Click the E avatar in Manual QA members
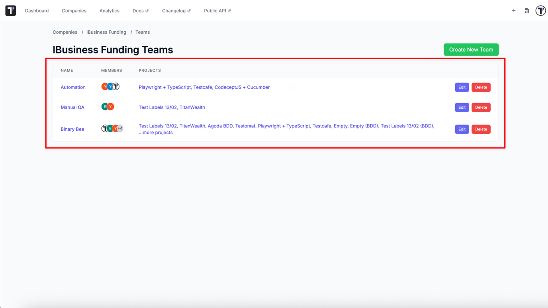The height and width of the screenshot is (308, 548). 104,106
